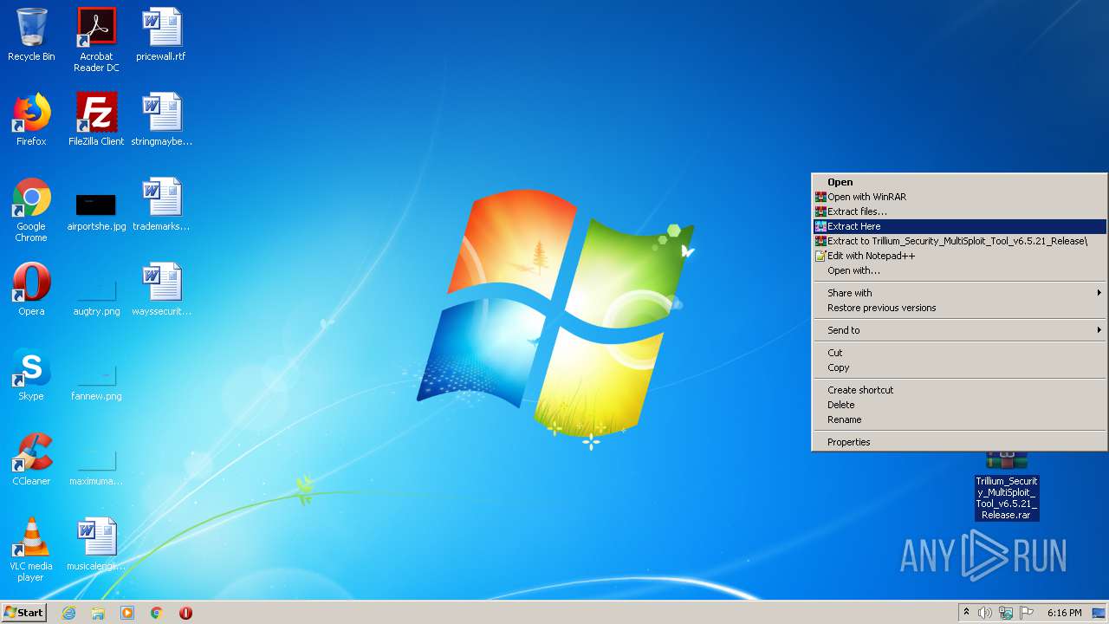The height and width of the screenshot is (624, 1109).
Task: Choose Open in the context menu
Action: coord(959,182)
